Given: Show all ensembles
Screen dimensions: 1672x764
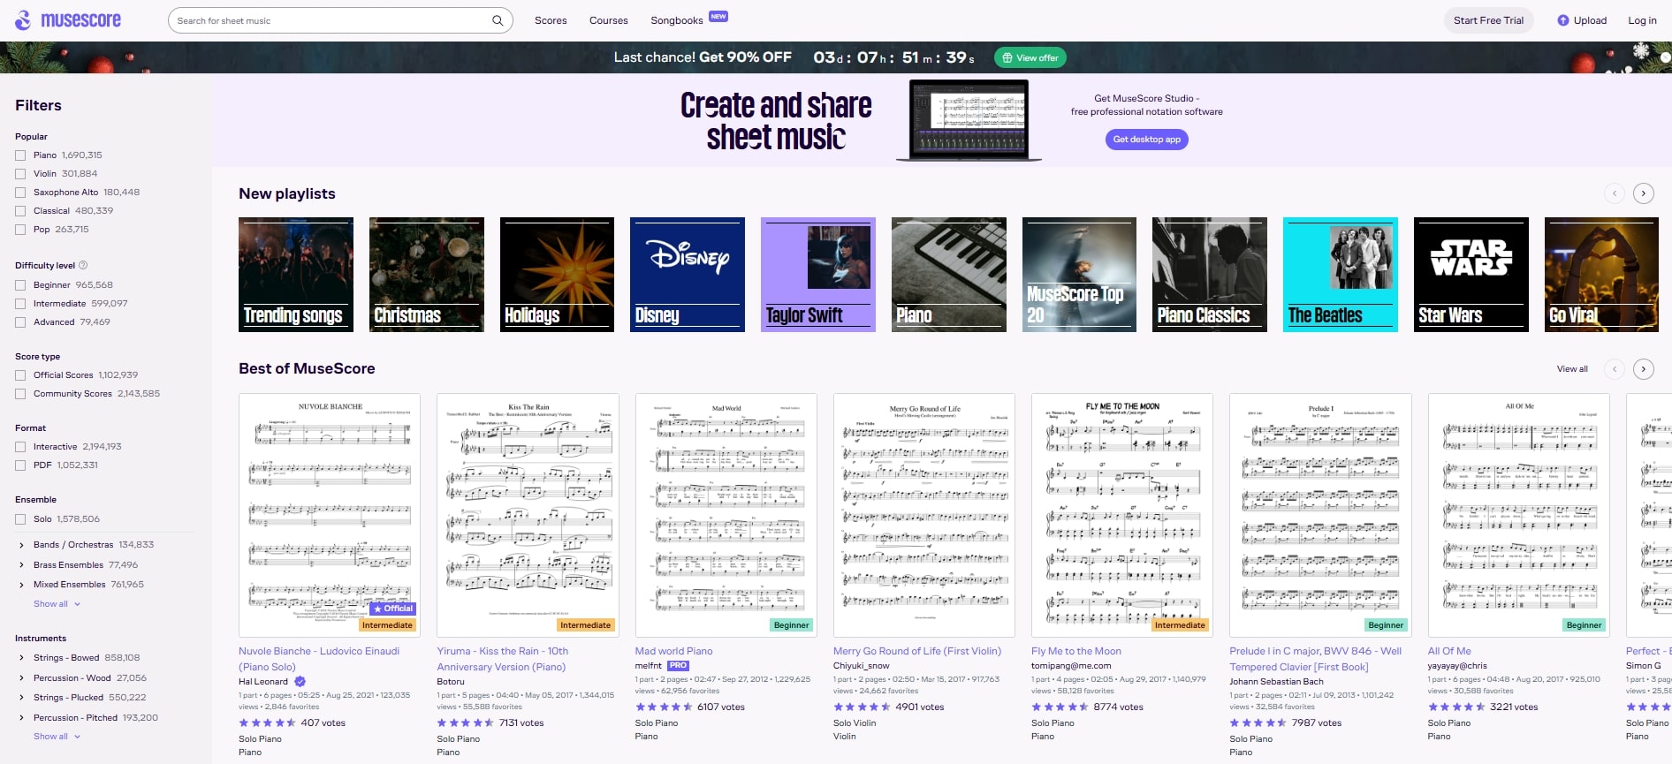Looking at the screenshot, I should [57, 604].
